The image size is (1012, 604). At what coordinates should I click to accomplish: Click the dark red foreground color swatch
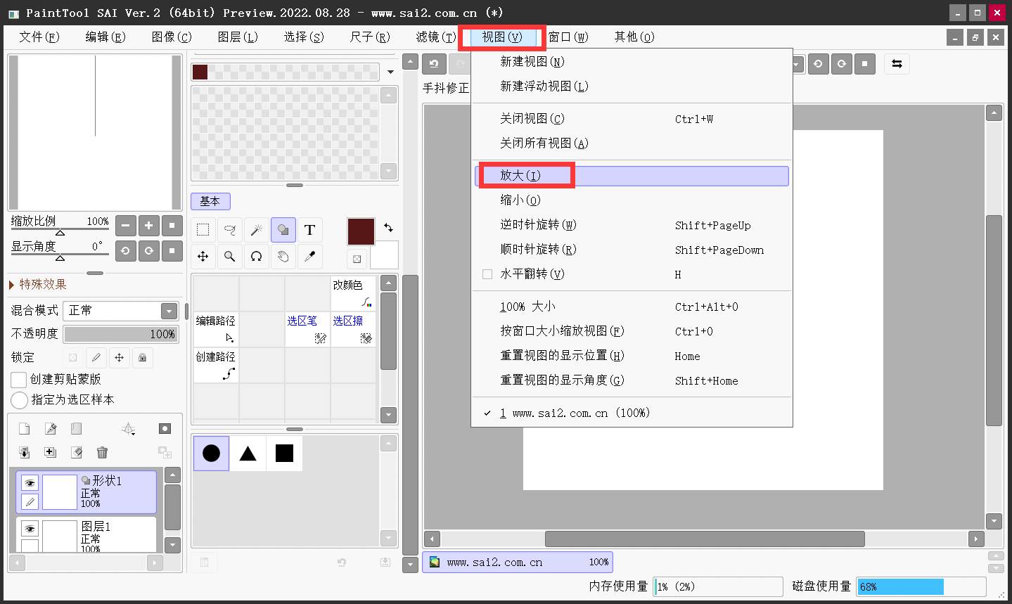[361, 231]
